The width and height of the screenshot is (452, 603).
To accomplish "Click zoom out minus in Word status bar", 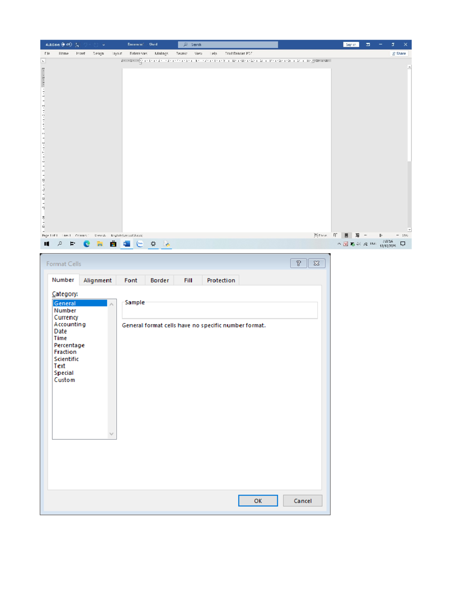I will 365,235.
